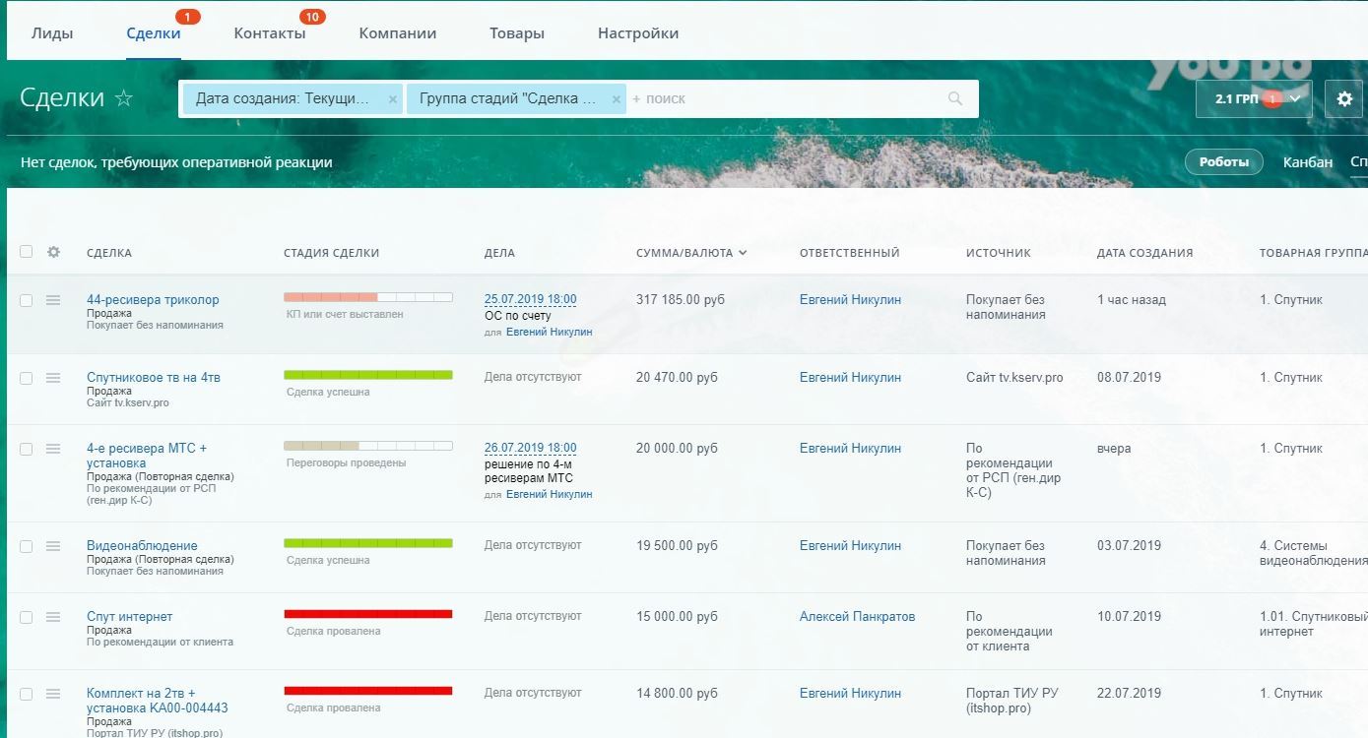Open the Видеонаблюдение deal

pyautogui.click(x=142, y=546)
